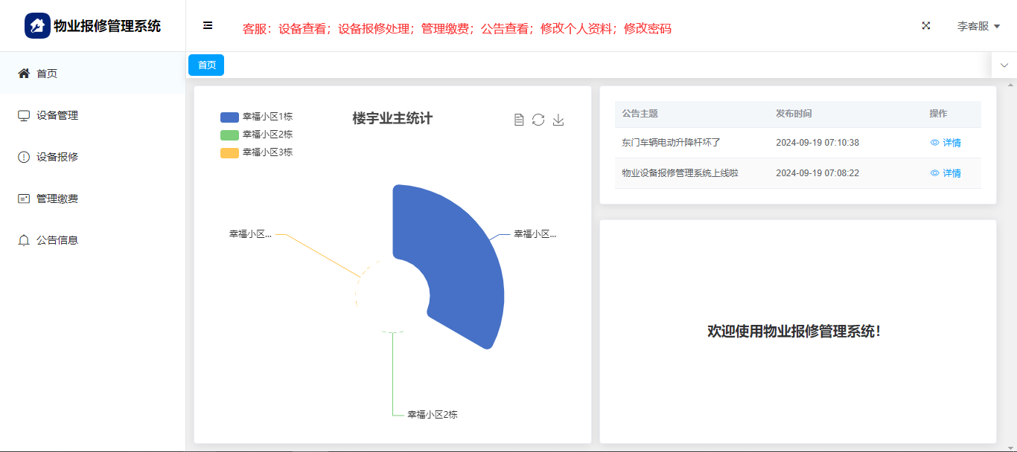Click the property system logo icon
Image resolution: width=1017 pixels, height=452 pixels.
tap(37, 26)
